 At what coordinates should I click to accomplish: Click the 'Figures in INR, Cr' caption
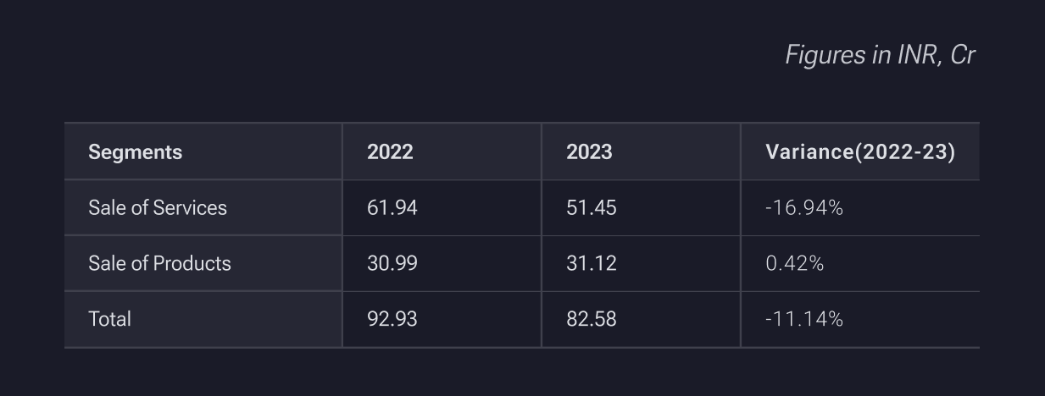pos(881,56)
